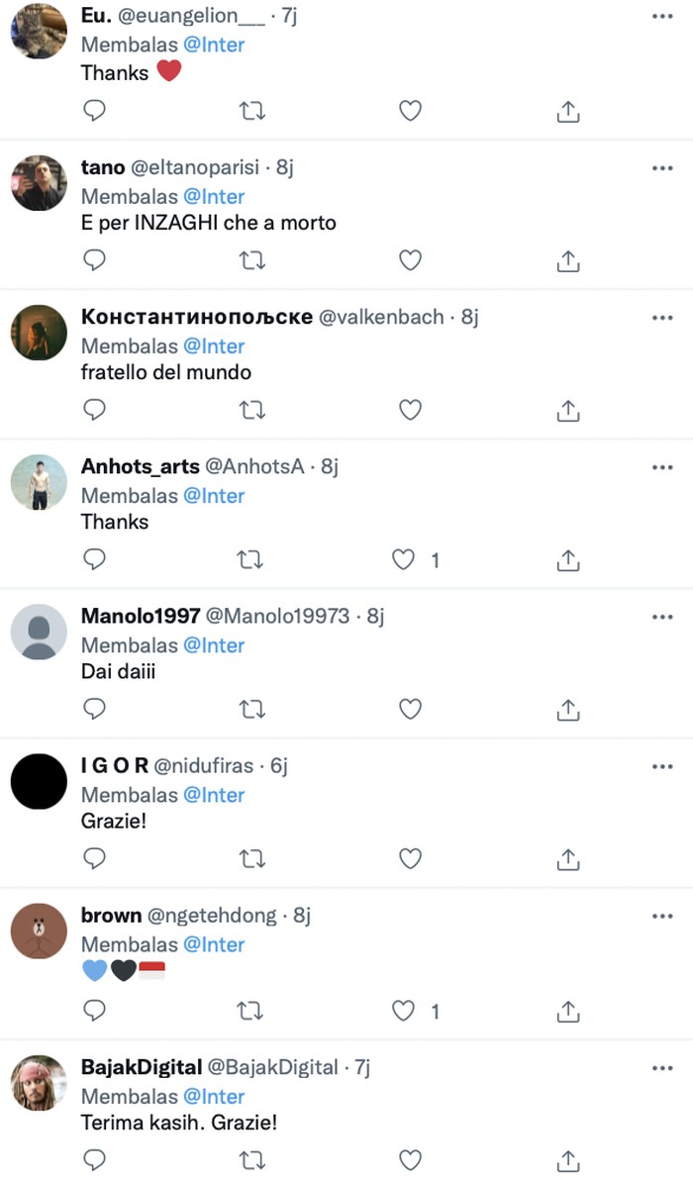
Task: Open more options for Manolo1997's tweet
Action: (662, 617)
